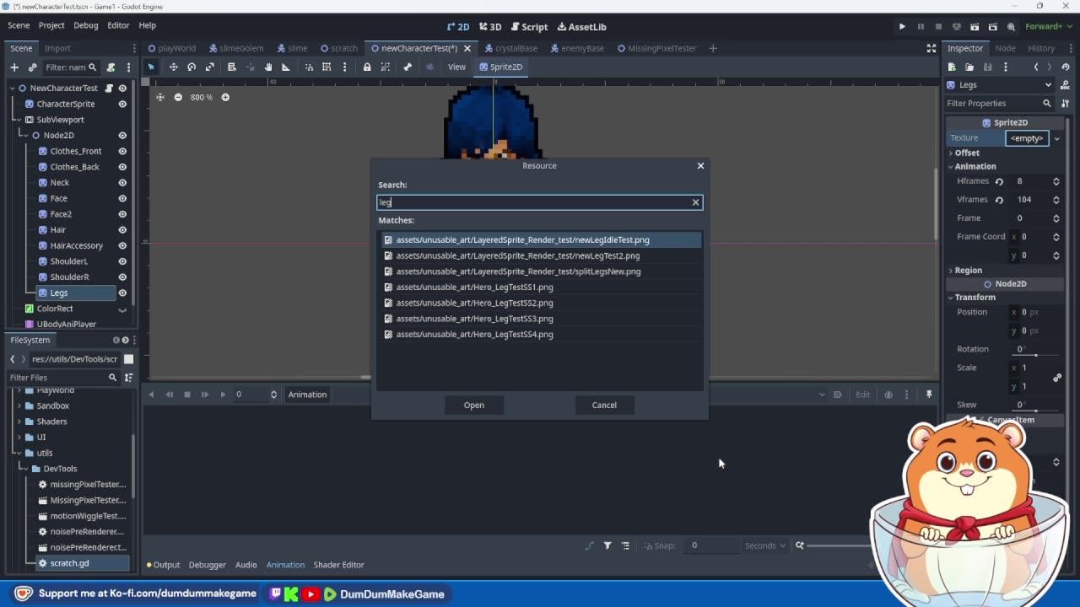Pin the AnimationPlayer editor
The image size is (1080, 607).
click(929, 395)
